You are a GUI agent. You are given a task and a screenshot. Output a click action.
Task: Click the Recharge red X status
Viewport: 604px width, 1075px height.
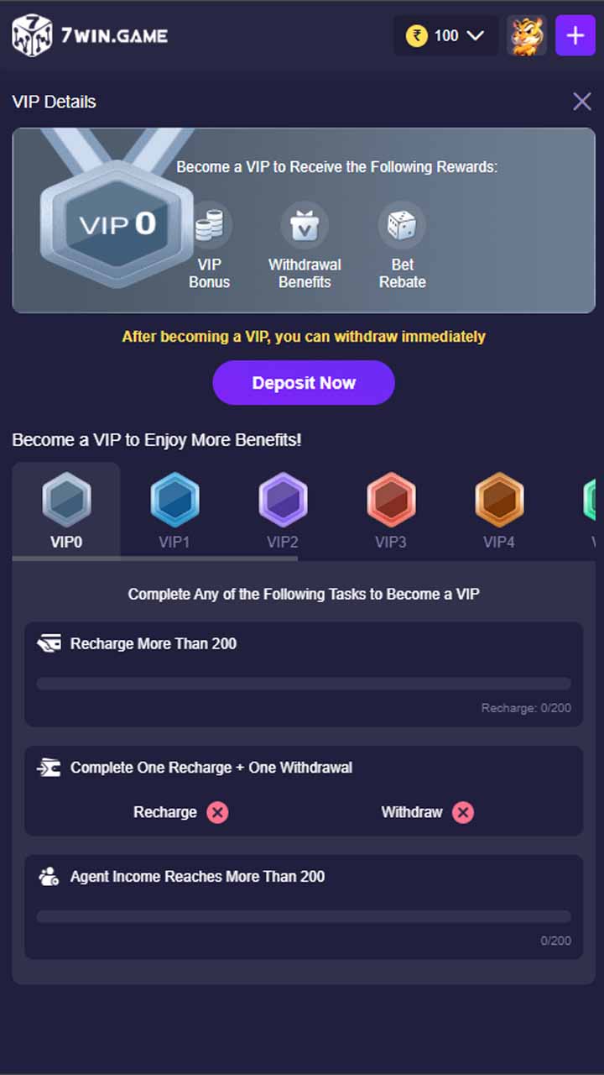217,812
